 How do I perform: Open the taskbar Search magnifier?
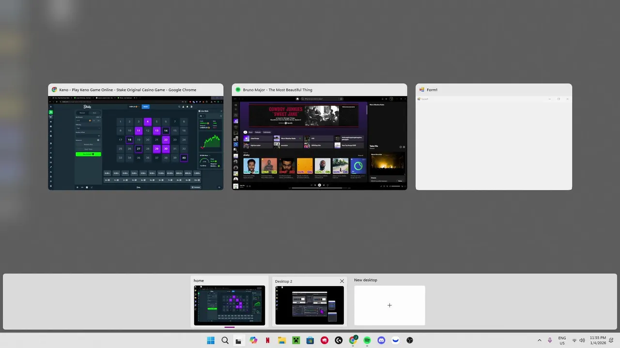coord(225,340)
